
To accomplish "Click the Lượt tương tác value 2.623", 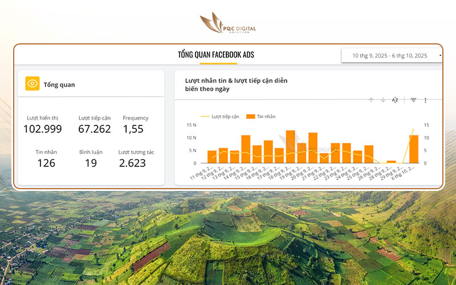I will (132, 163).
